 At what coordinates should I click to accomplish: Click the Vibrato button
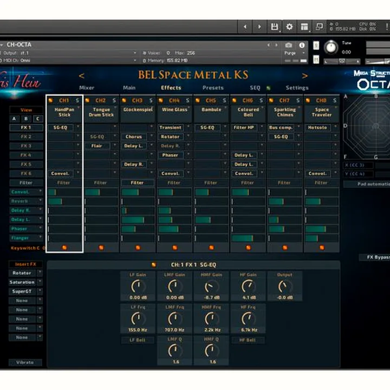[25, 362]
